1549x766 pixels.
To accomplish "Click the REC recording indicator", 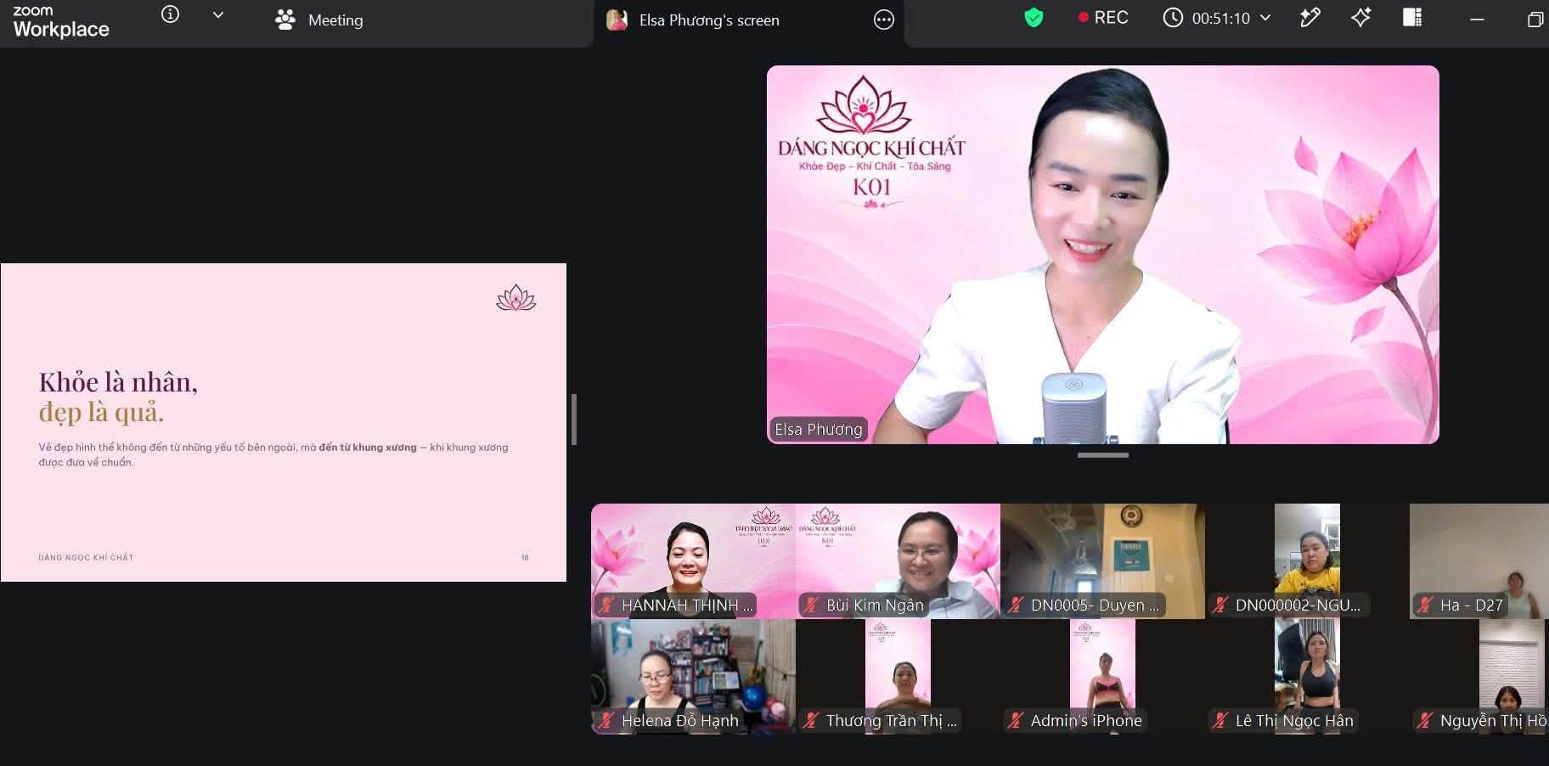I will point(1103,18).
